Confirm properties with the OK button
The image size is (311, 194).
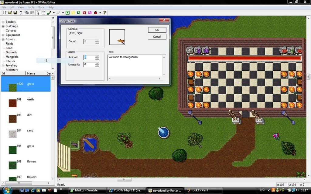tap(157, 30)
